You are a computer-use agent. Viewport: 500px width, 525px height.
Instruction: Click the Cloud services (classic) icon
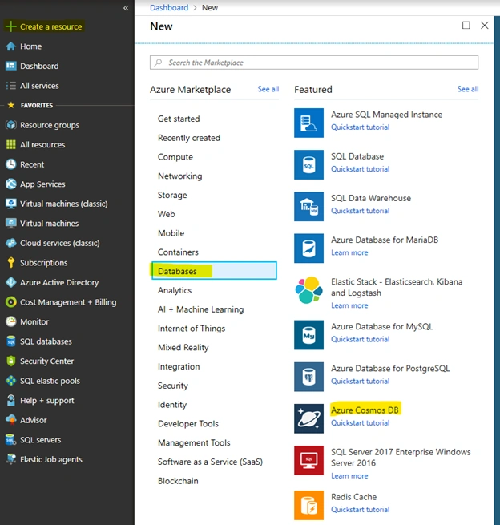[x=10, y=243]
